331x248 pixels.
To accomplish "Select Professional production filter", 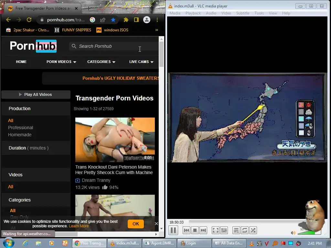I will tap(20, 128).
